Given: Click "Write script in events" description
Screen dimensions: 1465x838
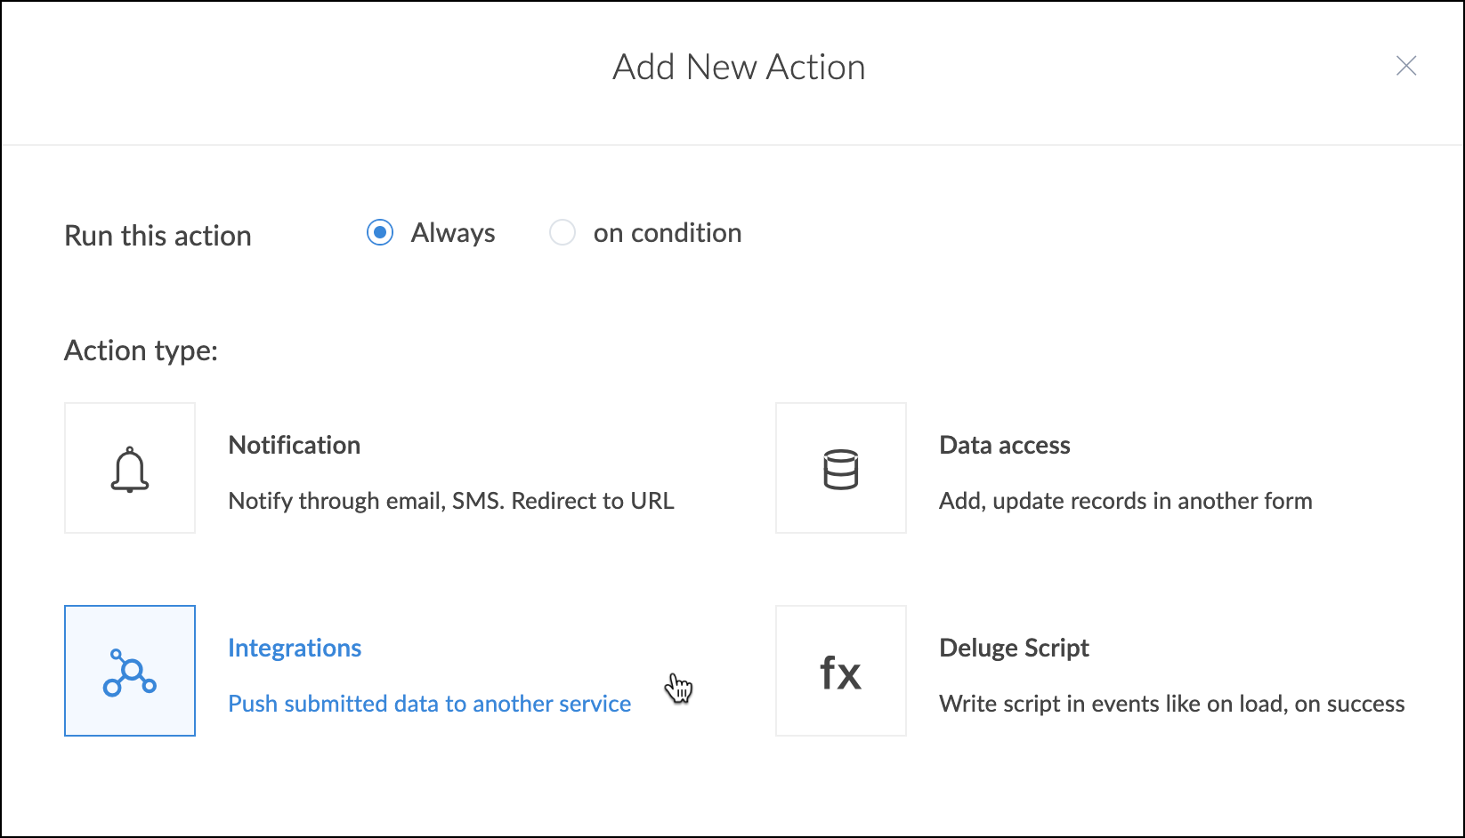Looking at the screenshot, I should click(x=1172, y=704).
